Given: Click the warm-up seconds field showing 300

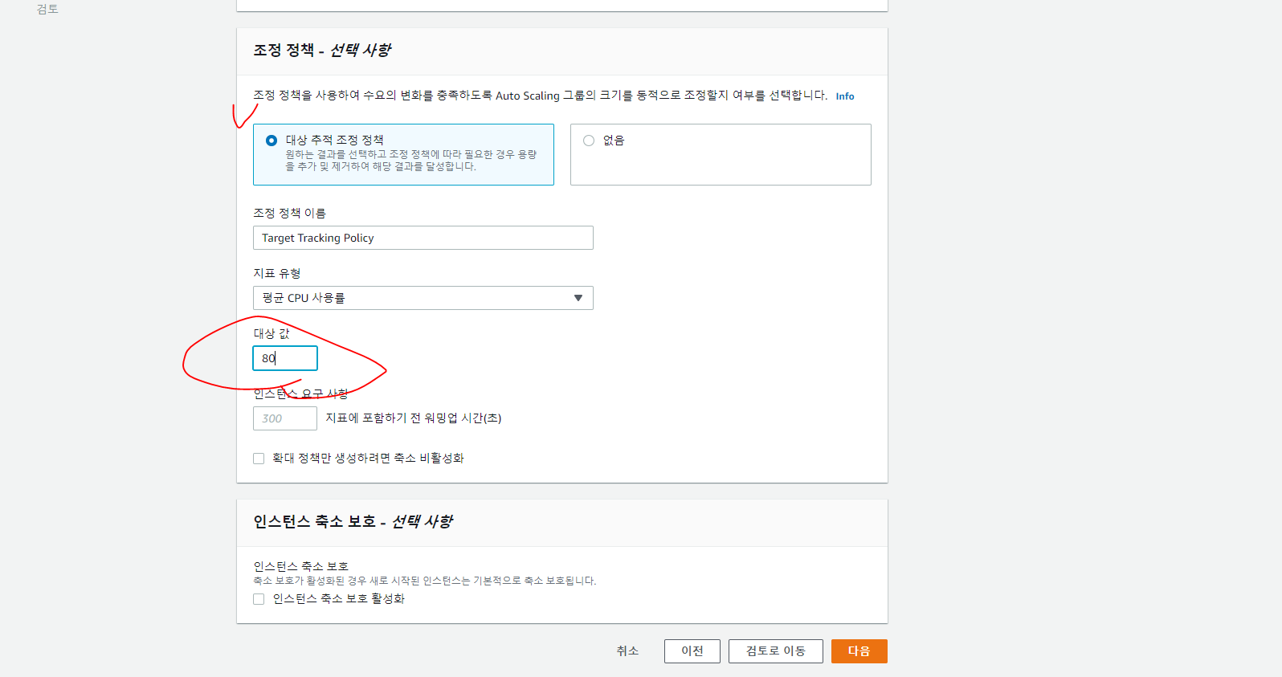Looking at the screenshot, I should click(x=285, y=418).
